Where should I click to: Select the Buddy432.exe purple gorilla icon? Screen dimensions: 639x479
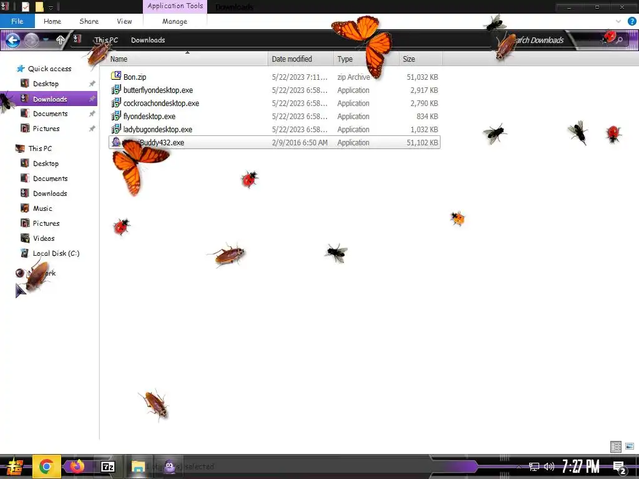tap(116, 142)
